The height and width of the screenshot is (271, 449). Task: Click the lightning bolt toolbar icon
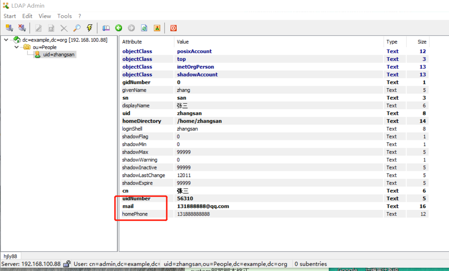click(x=89, y=28)
